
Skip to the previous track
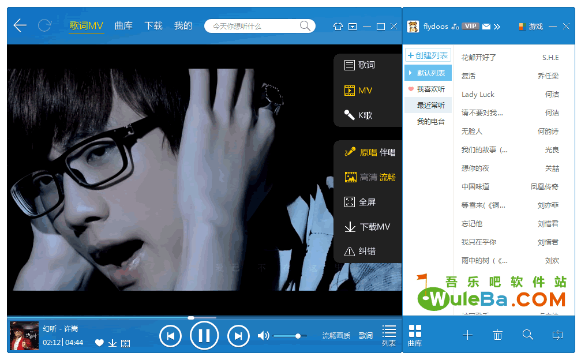click(170, 336)
